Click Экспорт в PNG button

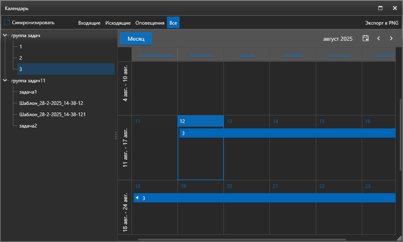coord(381,23)
